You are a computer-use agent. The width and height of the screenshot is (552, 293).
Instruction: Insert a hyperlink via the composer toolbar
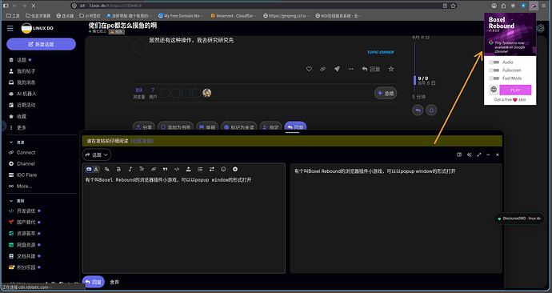(x=154, y=170)
